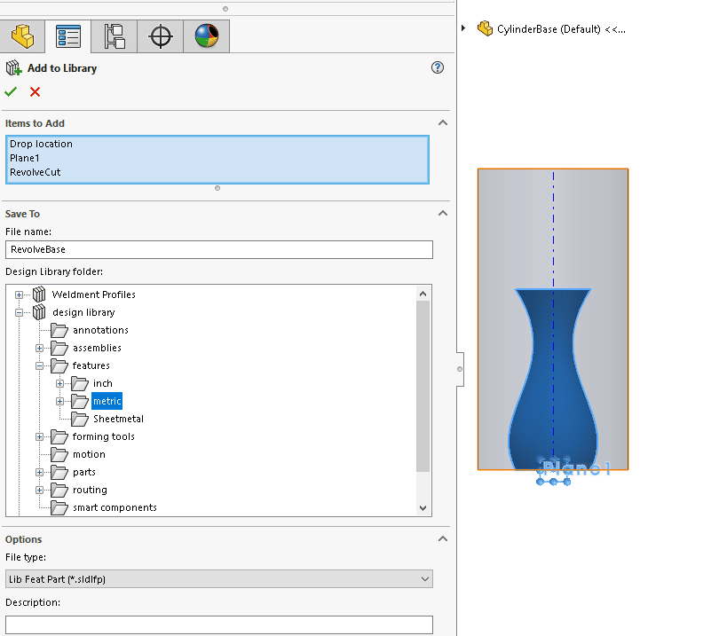Select the metric folder under features
Image resolution: width=711 pixels, height=636 pixels.
107,401
